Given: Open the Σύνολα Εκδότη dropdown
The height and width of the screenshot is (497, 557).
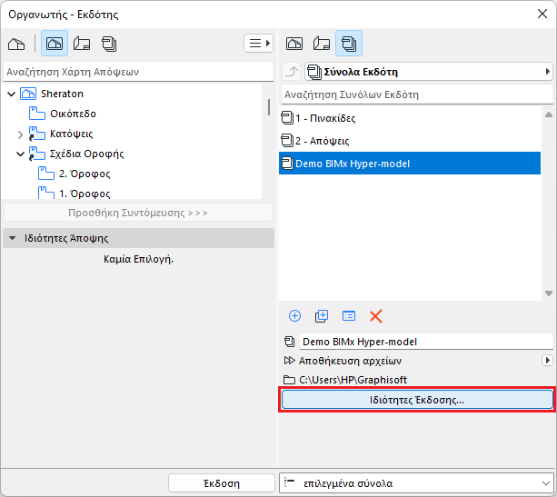Looking at the screenshot, I should 429,72.
